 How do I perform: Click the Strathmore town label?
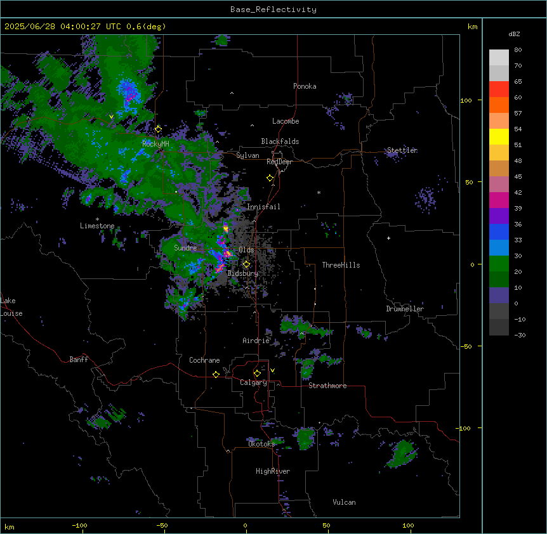click(x=327, y=386)
